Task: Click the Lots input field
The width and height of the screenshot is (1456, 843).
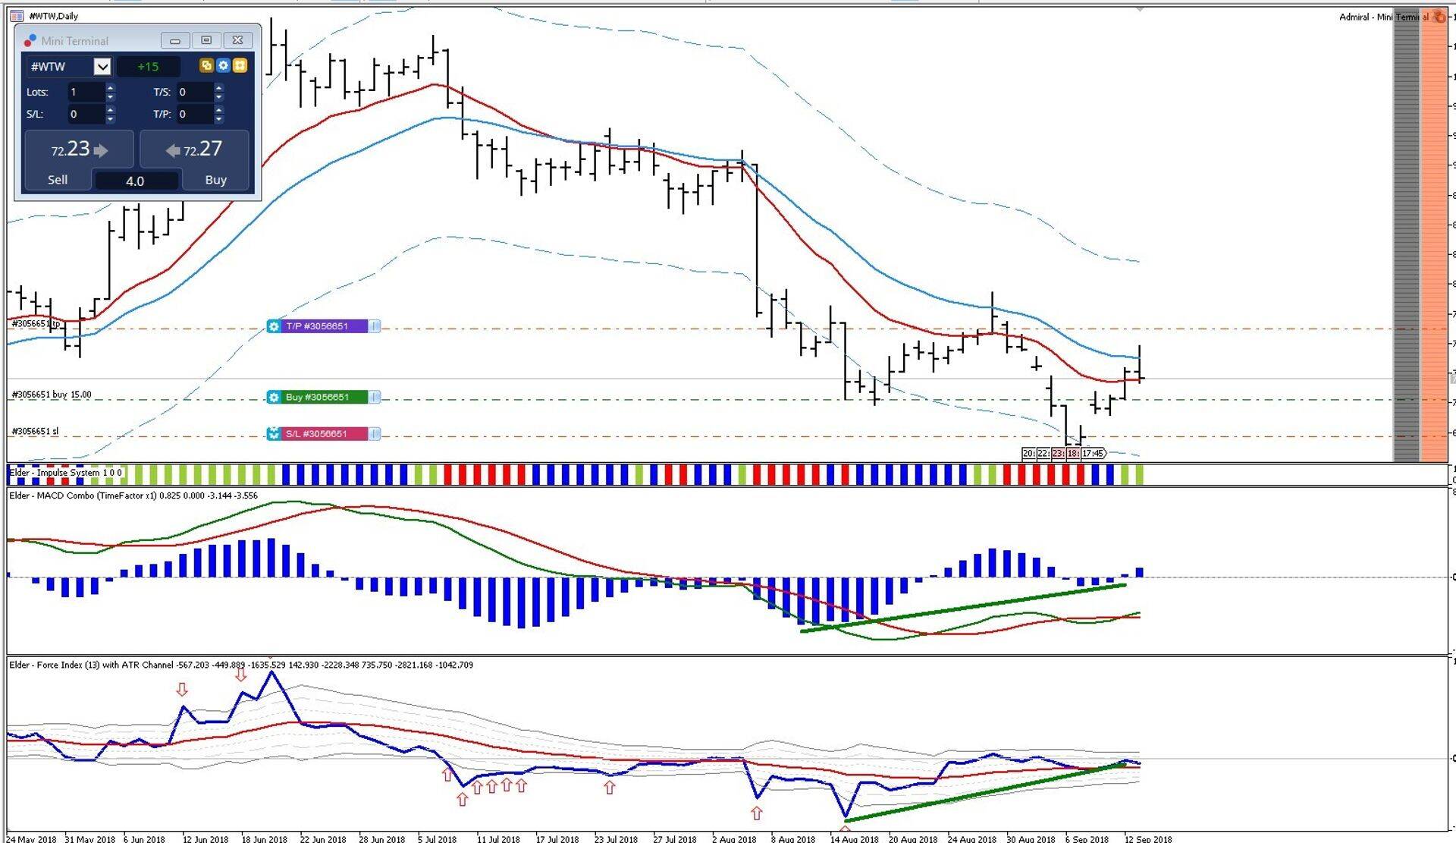Action: [86, 93]
